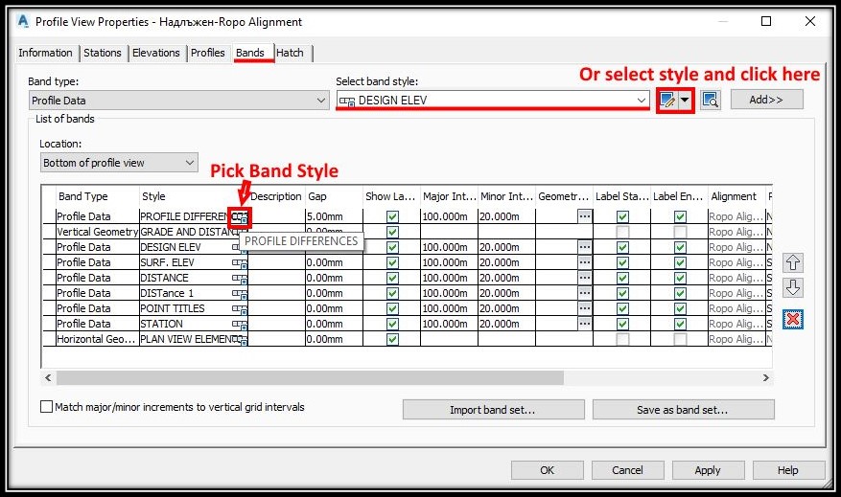Delete selected band with red X
The width and height of the screenshot is (841, 497).
pyautogui.click(x=793, y=319)
